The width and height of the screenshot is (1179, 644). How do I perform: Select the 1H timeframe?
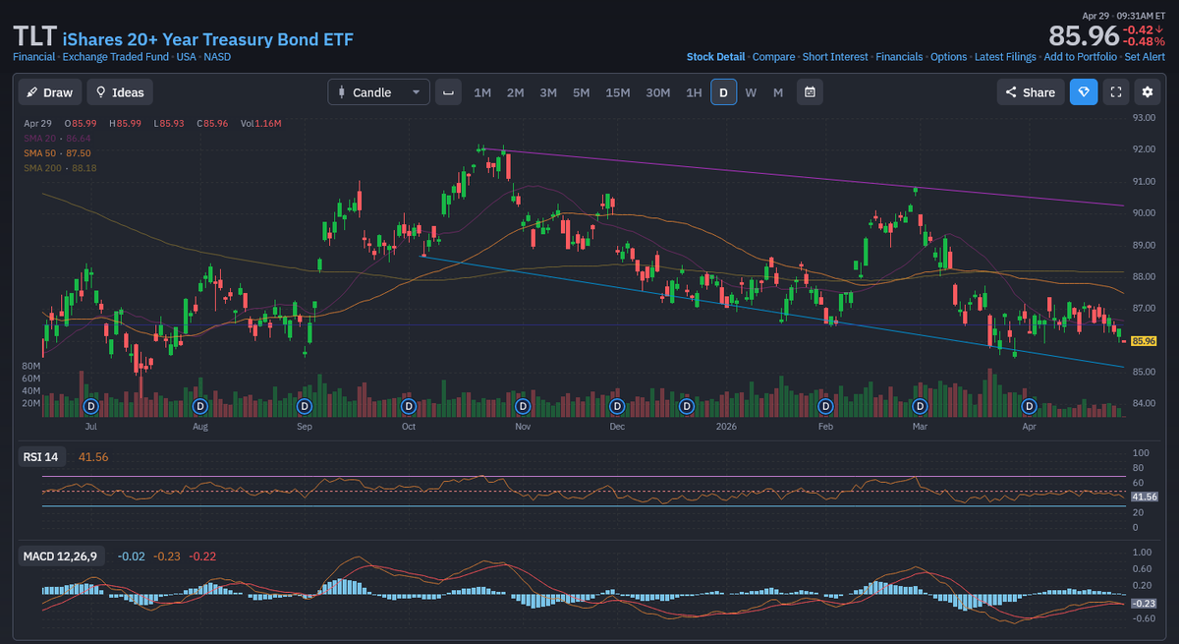(x=694, y=92)
